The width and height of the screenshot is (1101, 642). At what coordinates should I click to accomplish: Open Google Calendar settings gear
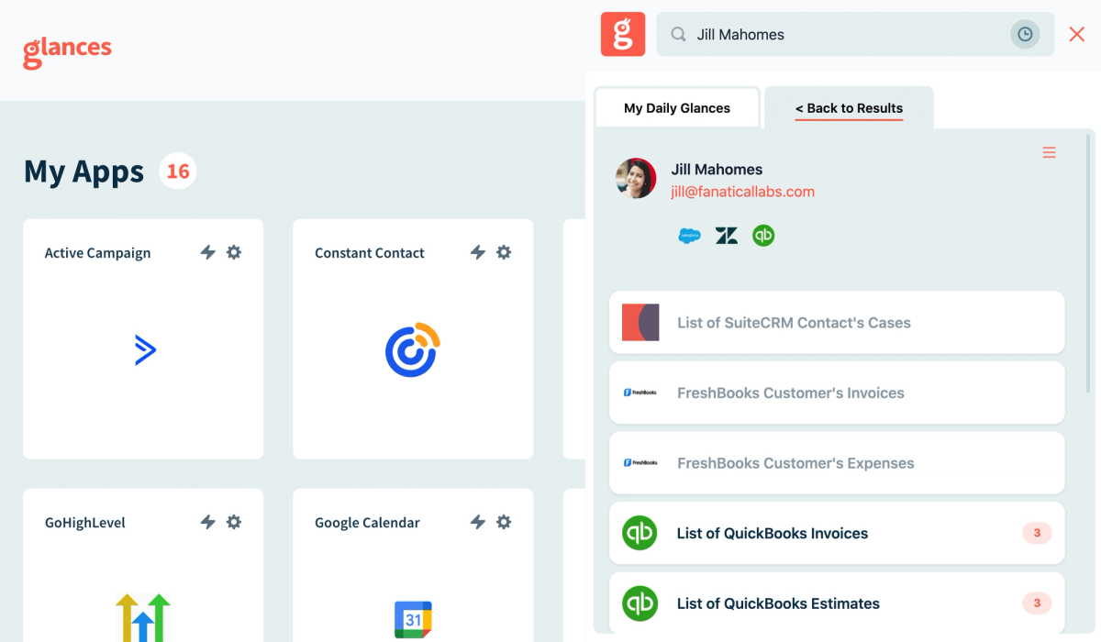(x=504, y=522)
